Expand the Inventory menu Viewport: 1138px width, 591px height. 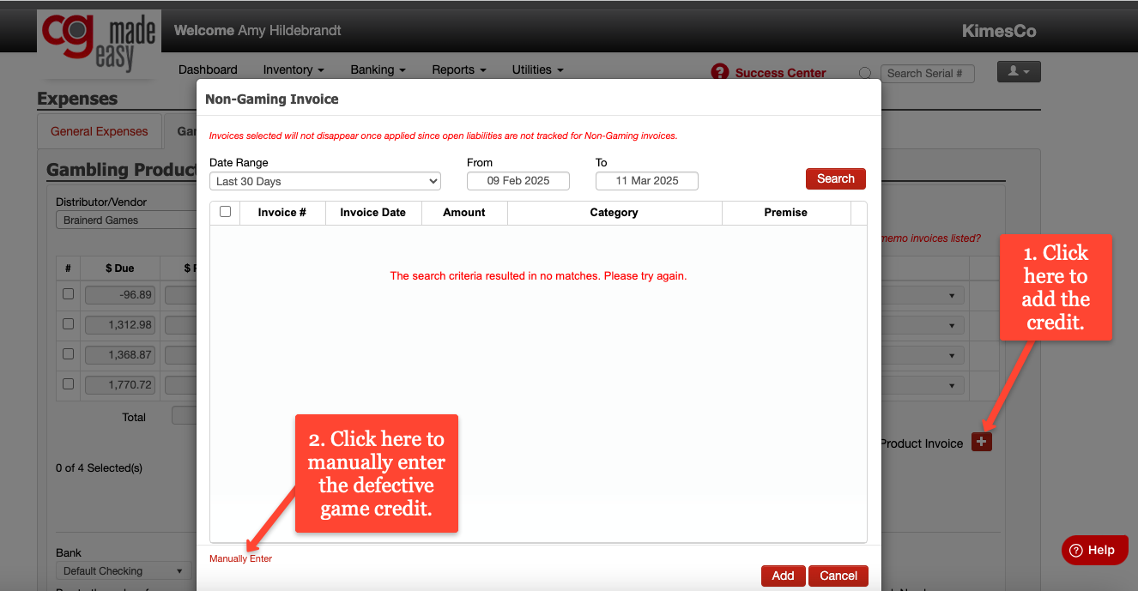click(294, 69)
